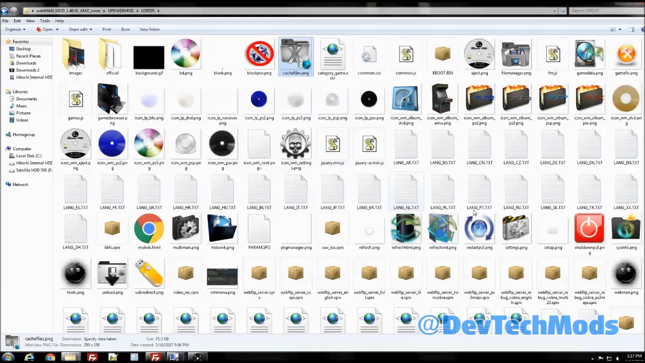Open Local Disk (C:)

pyautogui.click(x=29, y=156)
